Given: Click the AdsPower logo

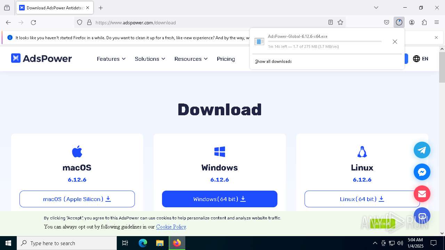Looking at the screenshot, I should pyautogui.click(x=41, y=58).
